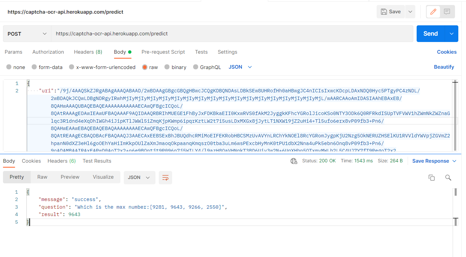
Task: Open the Params tab
Action: [x=13, y=52]
